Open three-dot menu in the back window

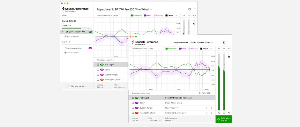tap(194, 10)
